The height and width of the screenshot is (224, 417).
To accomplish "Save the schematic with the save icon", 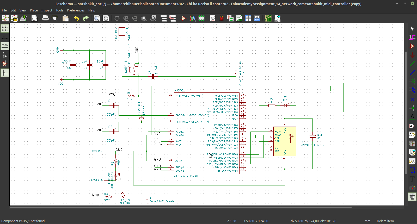I will [x=23, y=18].
